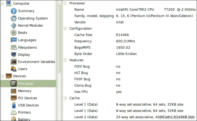The width and height of the screenshot is (197, 121).
Task: Click the Languages flag icon
Action: tap(13, 40)
